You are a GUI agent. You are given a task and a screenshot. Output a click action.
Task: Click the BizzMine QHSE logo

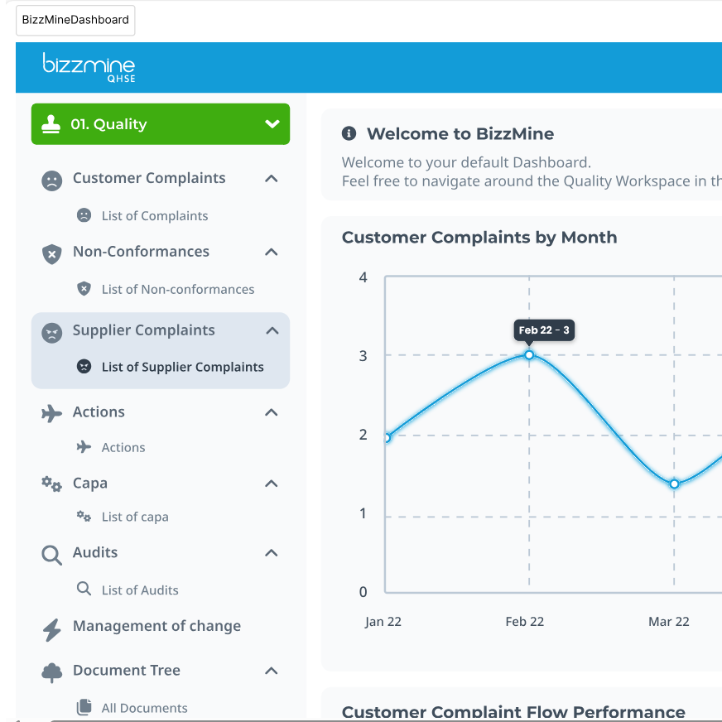[89, 67]
